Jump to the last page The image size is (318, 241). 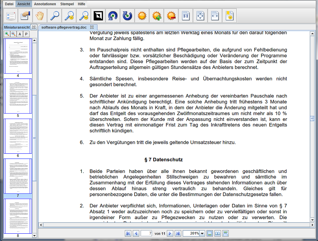point(178,233)
